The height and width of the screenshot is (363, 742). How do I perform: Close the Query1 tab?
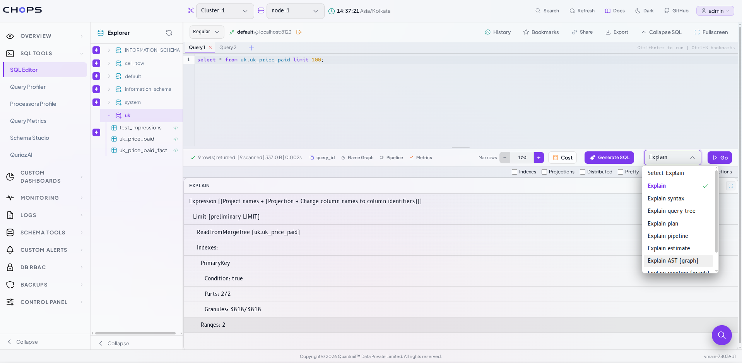(x=210, y=47)
